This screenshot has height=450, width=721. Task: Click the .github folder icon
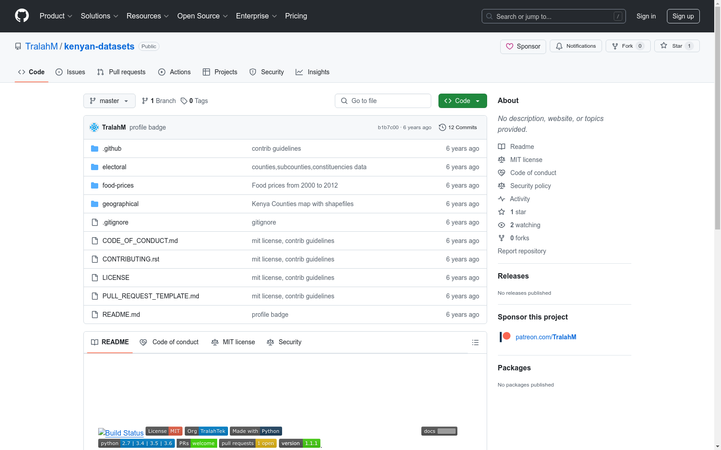[x=95, y=148]
